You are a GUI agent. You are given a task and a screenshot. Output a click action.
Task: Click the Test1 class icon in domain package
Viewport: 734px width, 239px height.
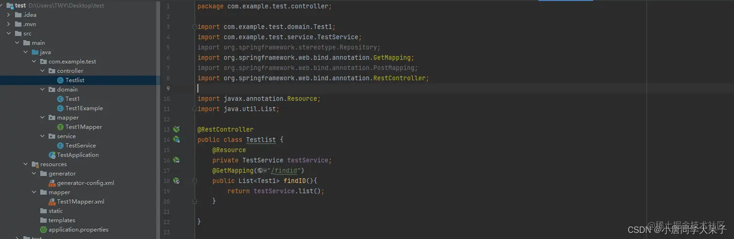[60, 99]
